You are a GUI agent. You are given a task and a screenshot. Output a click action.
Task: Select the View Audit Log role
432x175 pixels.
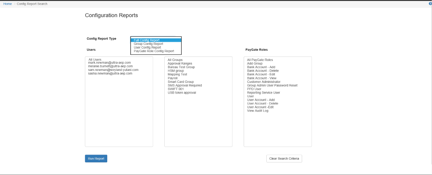pyautogui.click(x=258, y=111)
